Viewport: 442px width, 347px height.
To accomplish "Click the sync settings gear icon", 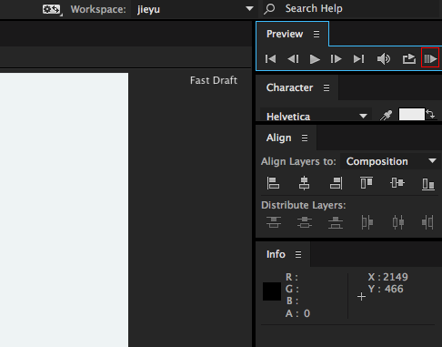I will pyautogui.click(x=52, y=9).
